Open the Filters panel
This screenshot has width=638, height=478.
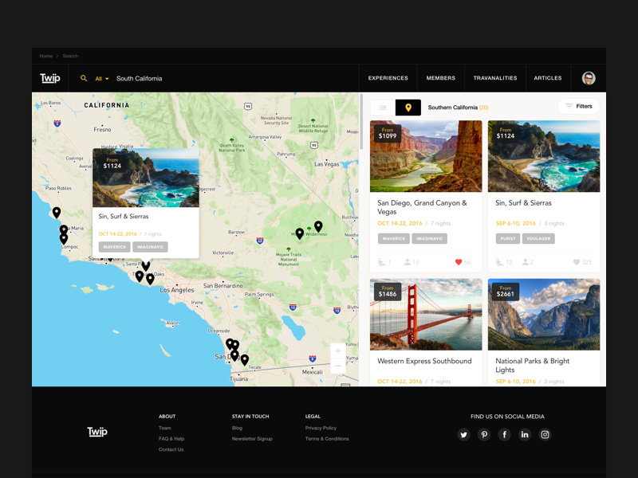coord(579,107)
